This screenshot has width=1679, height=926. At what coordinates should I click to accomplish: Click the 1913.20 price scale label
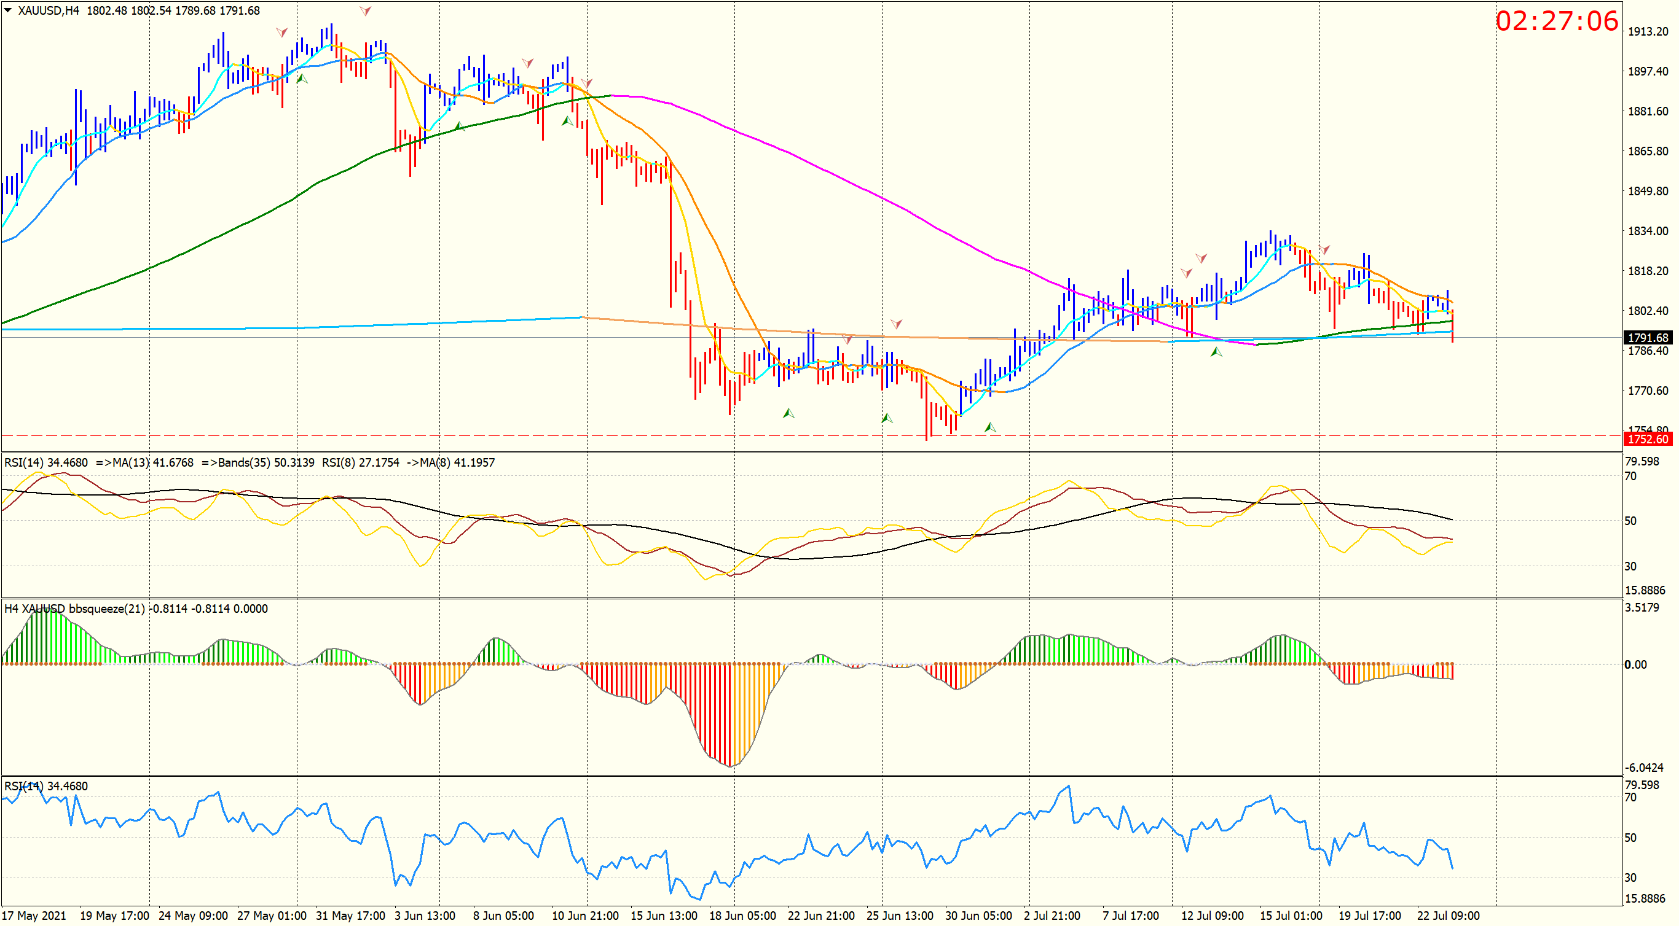pyautogui.click(x=1648, y=32)
